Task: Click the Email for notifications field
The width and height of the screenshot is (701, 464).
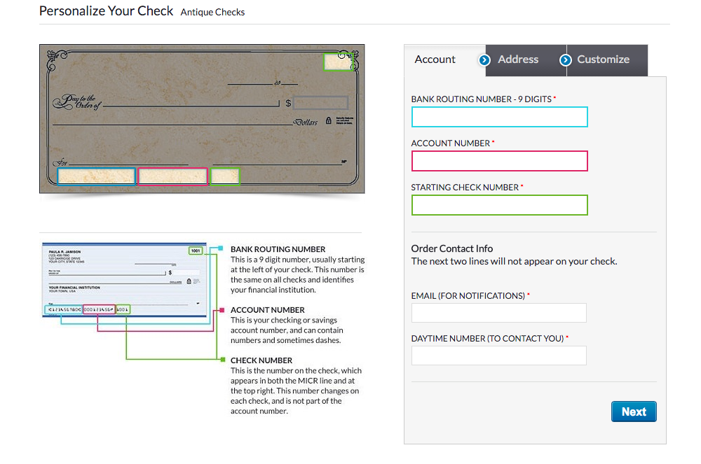Action: pyautogui.click(x=498, y=313)
